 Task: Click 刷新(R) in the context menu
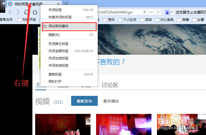[x=69, y=35]
